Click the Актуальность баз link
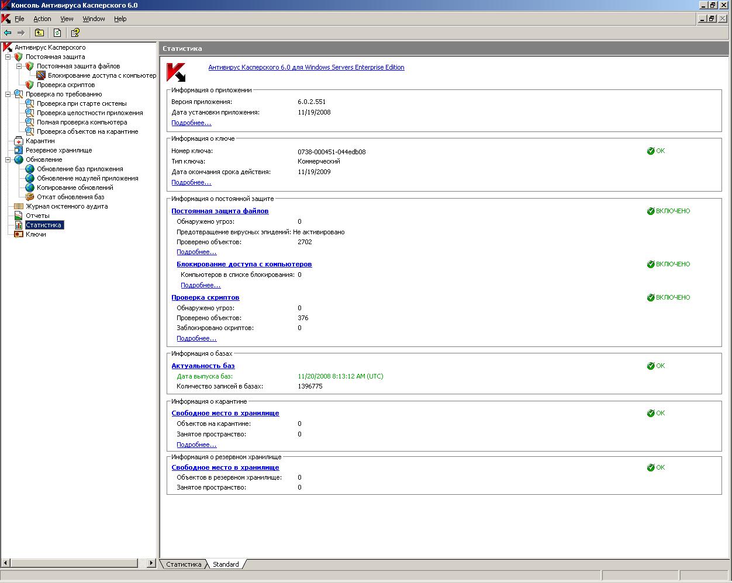This screenshot has width=732, height=583. click(x=203, y=366)
